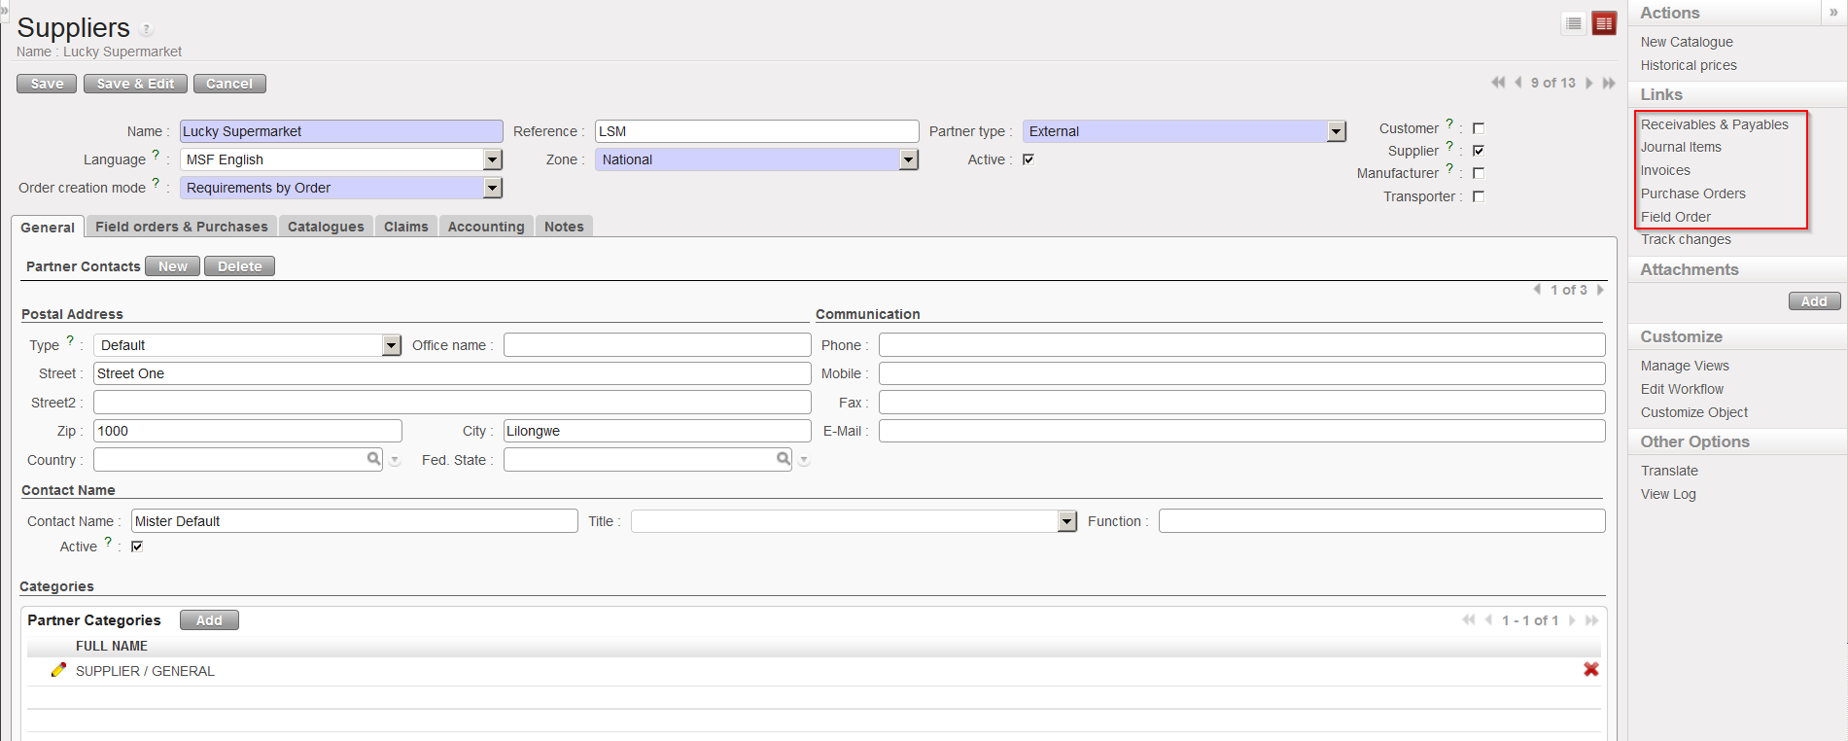Switch to list view icon
This screenshot has height=741, width=1848.
click(1574, 23)
